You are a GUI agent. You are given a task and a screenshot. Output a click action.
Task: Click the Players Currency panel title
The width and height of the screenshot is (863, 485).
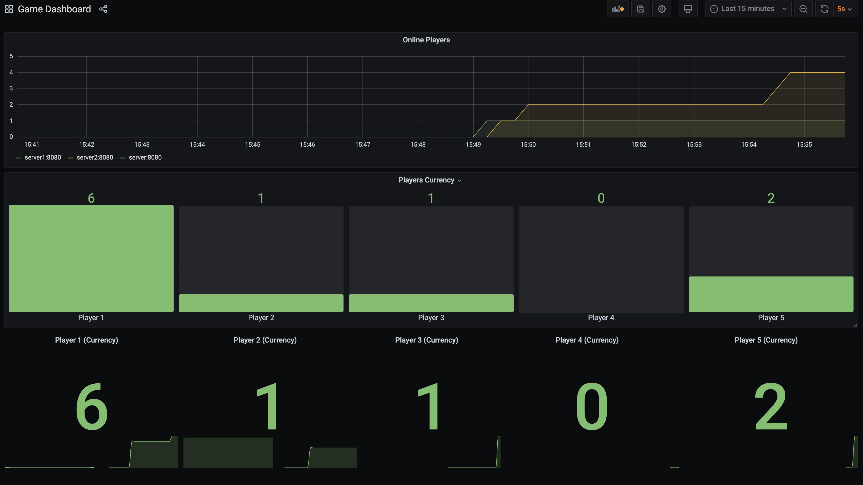point(426,180)
